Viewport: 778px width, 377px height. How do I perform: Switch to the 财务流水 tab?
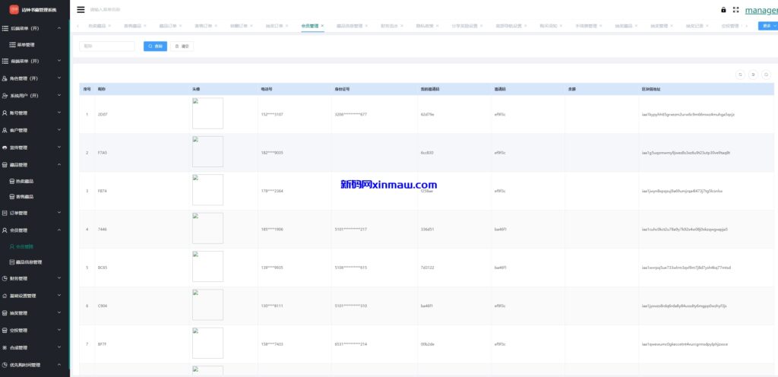pyautogui.click(x=387, y=26)
